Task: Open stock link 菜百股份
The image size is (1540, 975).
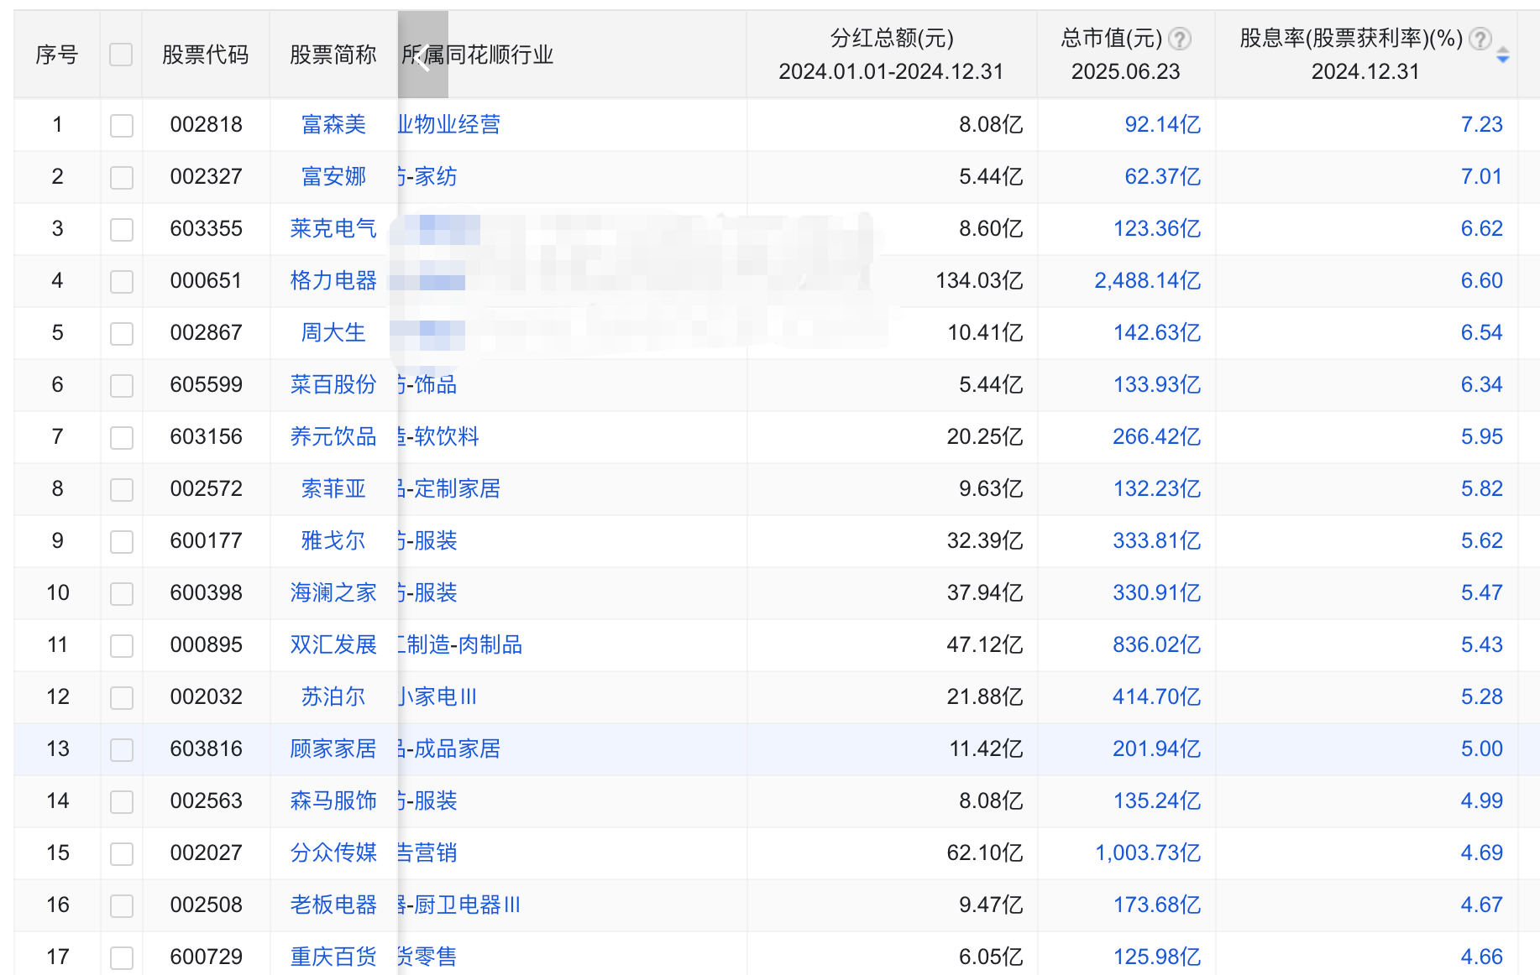Action: click(333, 384)
